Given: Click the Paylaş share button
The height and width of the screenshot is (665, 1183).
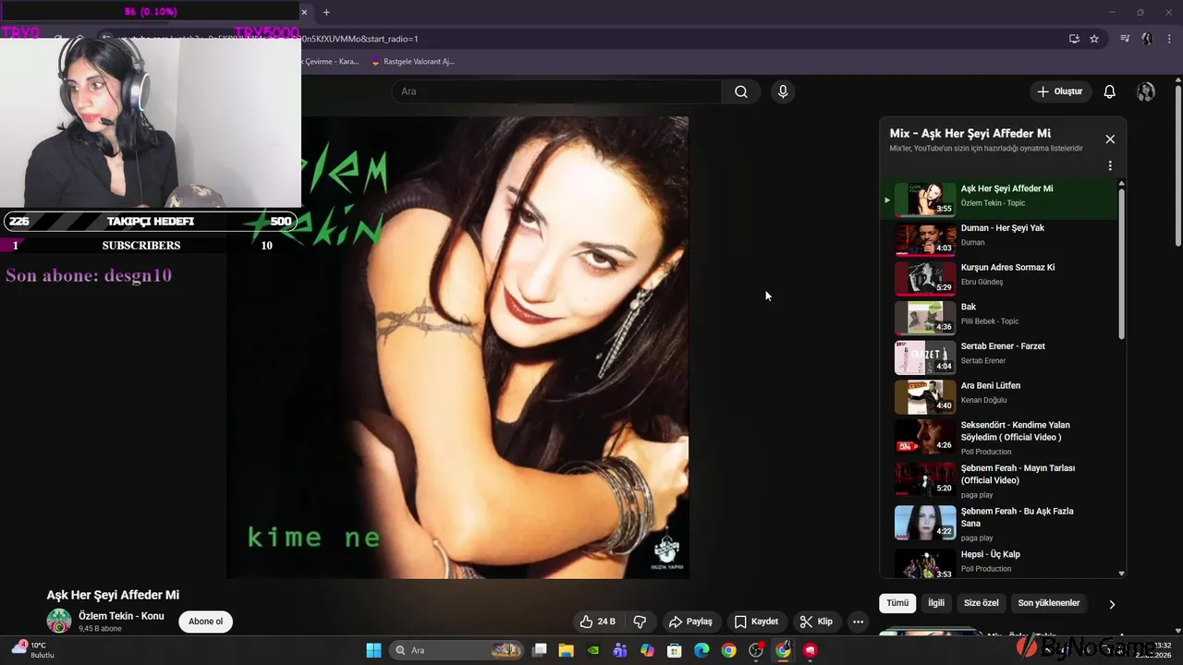Looking at the screenshot, I should tap(690, 622).
